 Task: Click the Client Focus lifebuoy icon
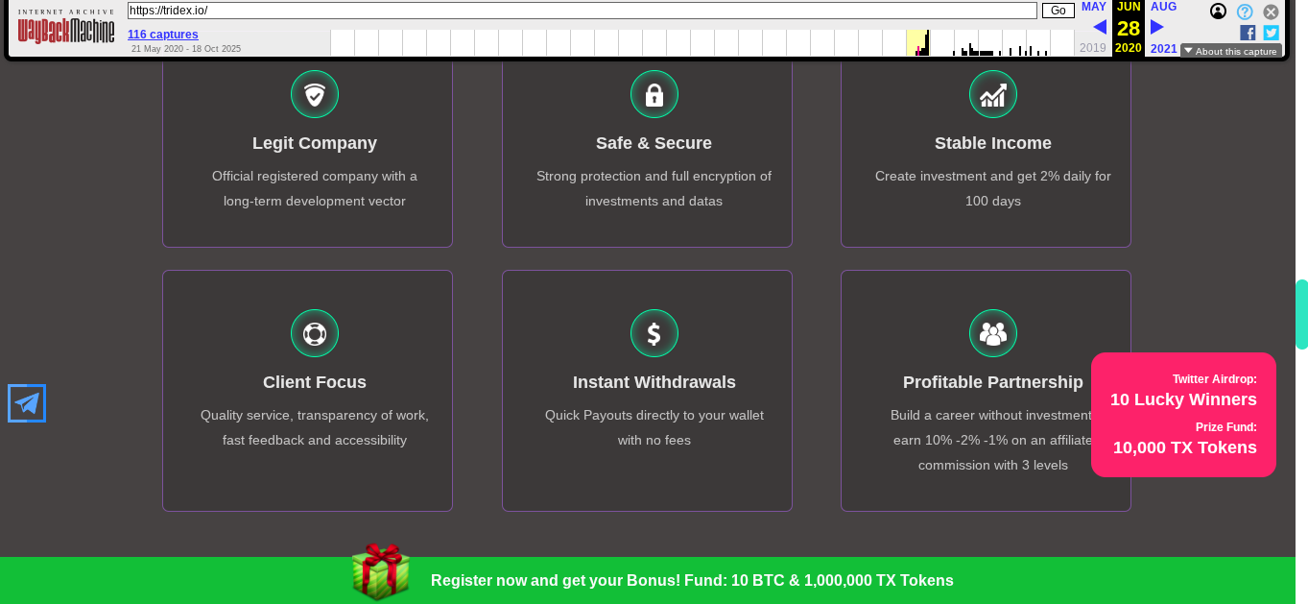tap(315, 333)
